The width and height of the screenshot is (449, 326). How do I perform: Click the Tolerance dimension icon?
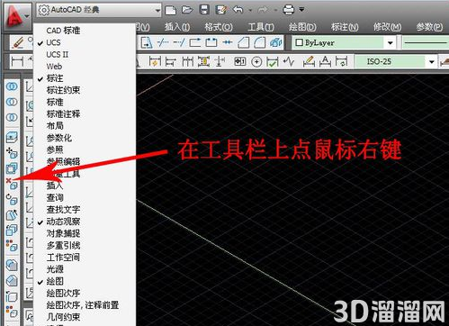(x=239, y=61)
